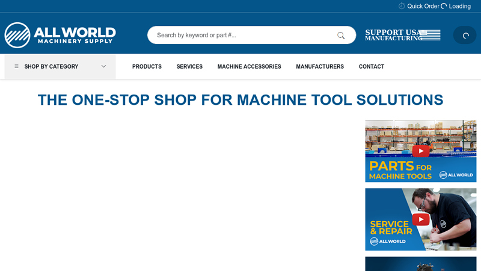Image resolution: width=481 pixels, height=271 pixels.
Task: Click the spinner icon beside Loading
Action: 444,6
